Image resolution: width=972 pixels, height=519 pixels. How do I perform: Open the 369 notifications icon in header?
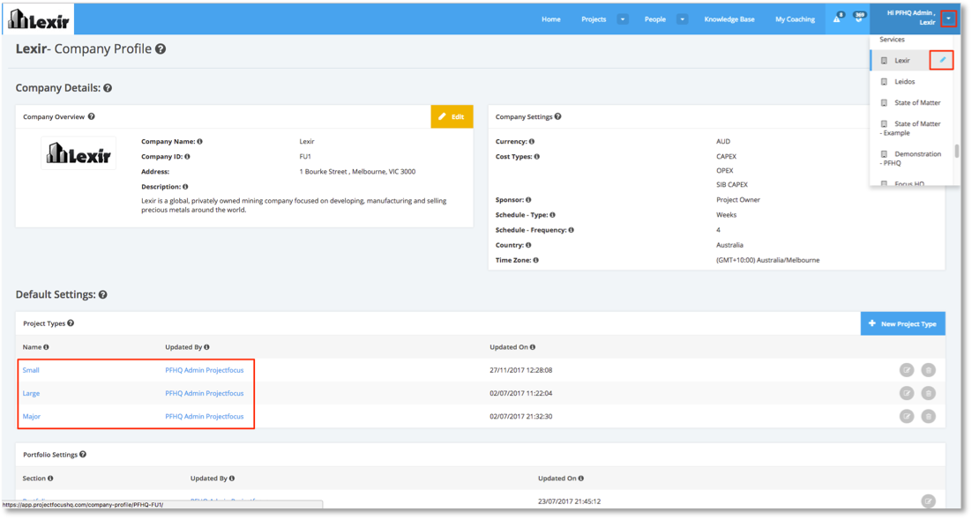859,18
